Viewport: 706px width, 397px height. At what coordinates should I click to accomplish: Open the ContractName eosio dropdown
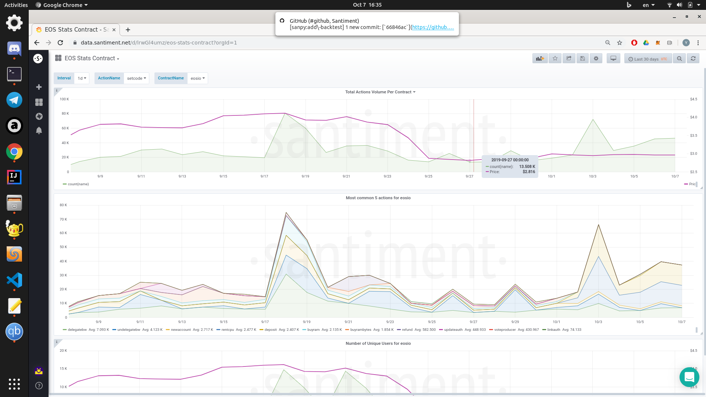coord(198,78)
